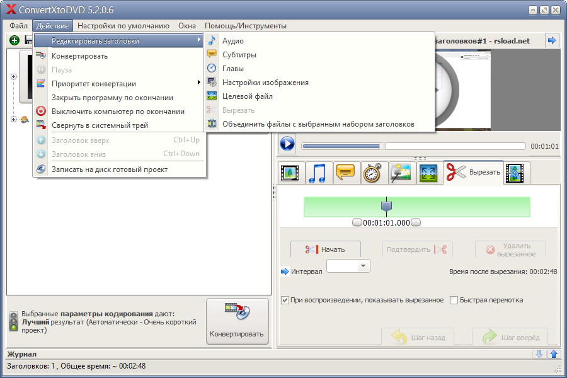Open the Окна menu
The image size is (567, 378).
point(187,26)
